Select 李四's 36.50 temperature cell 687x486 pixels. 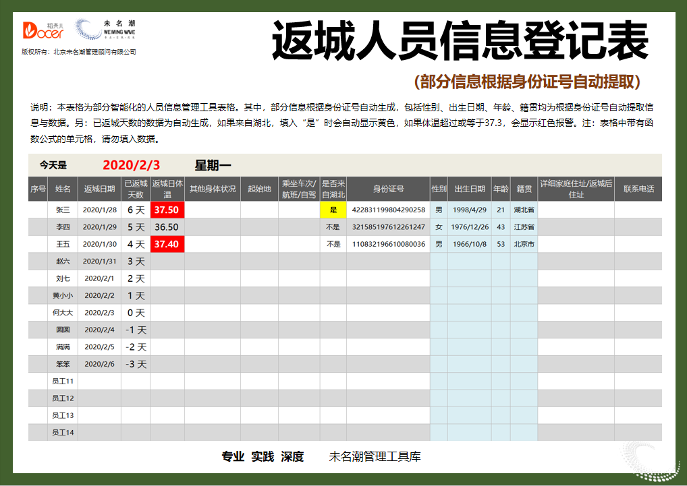(x=167, y=227)
